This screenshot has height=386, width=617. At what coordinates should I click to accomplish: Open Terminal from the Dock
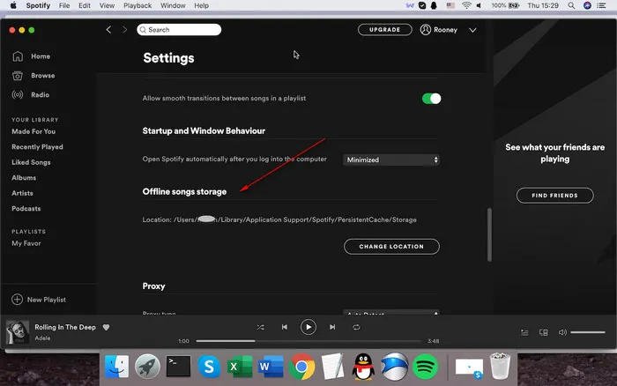(178, 367)
